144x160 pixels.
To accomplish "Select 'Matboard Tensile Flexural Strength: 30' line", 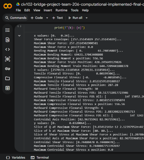I will [x=66, y=89].
